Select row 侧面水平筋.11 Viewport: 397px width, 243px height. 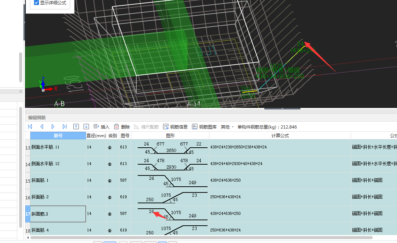(x=58, y=147)
